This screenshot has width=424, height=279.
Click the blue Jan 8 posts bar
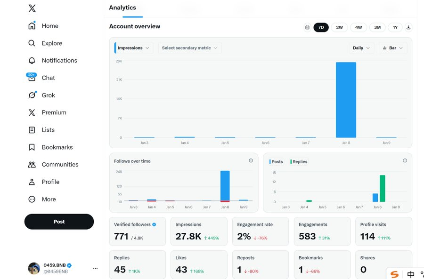(x=375, y=198)
